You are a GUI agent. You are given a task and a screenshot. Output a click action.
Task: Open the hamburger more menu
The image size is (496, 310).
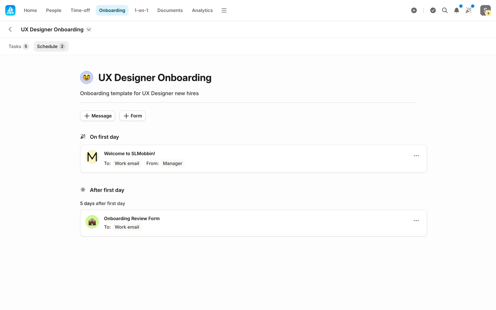(x=224, y=10)
